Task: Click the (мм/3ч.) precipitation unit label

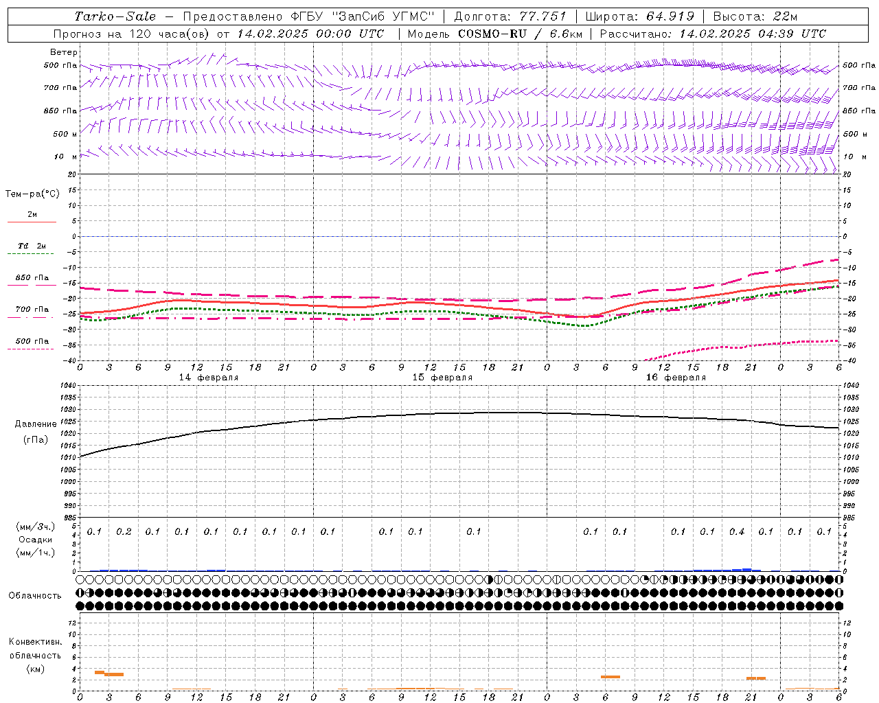Action: pyautogui.click(x=36, y=527)
